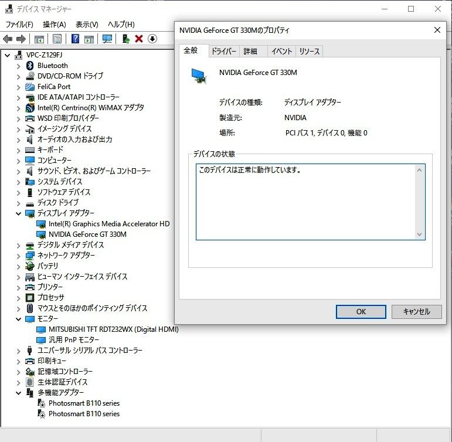Collapse the モニター node

(19, 319)
